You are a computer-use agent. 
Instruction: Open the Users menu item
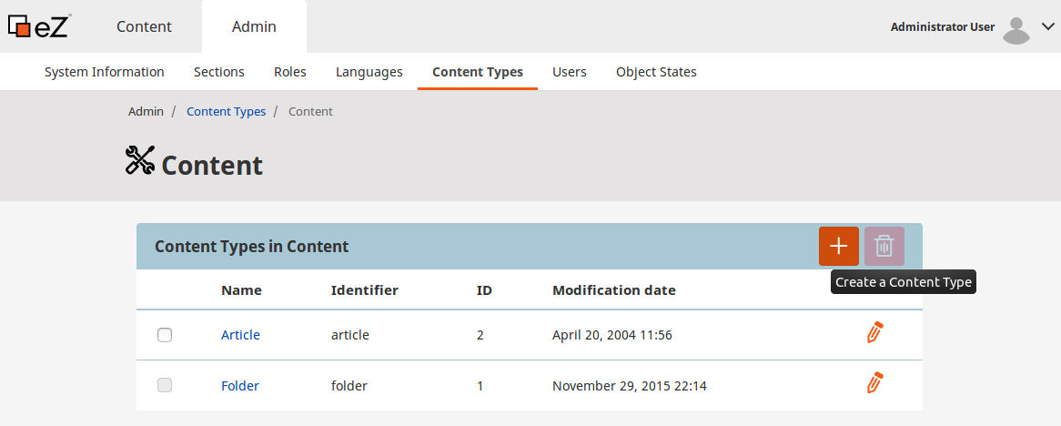pos(569,72)
